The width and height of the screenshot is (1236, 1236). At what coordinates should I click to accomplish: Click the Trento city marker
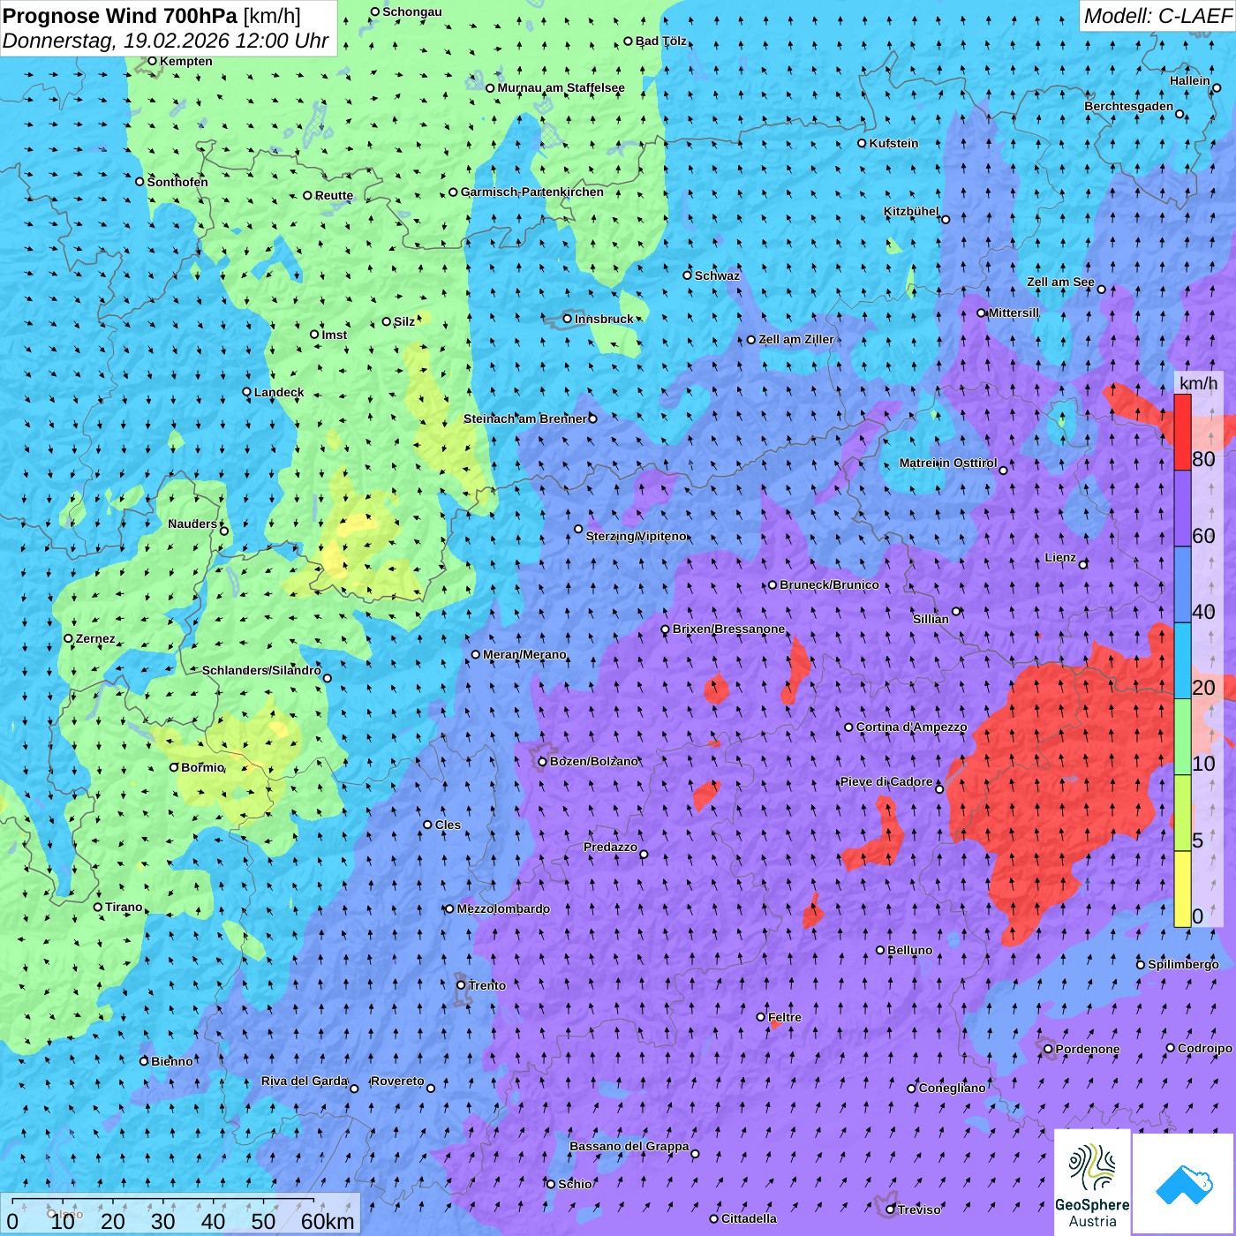click(461, 985)
